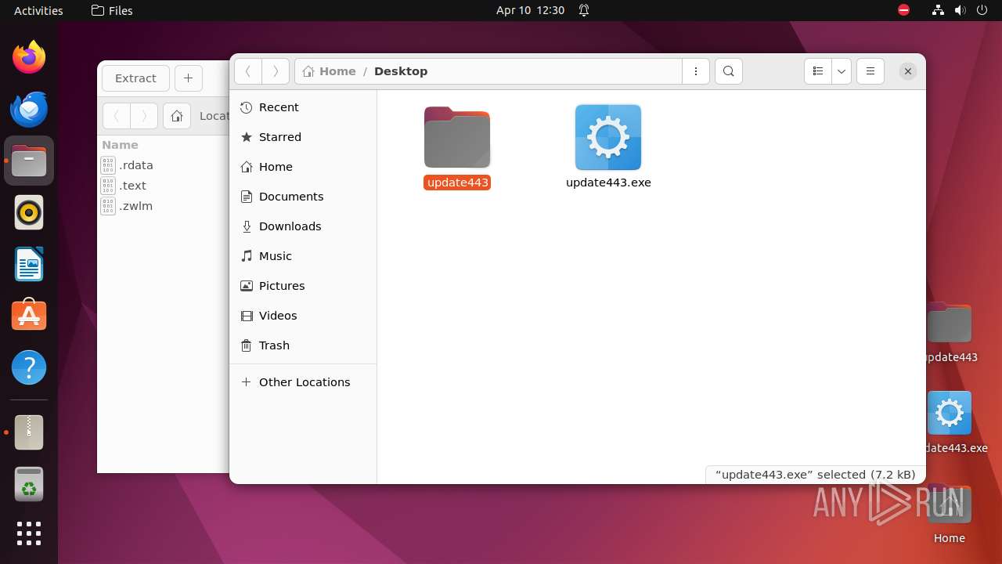This screenshot has width=1002, height=564.
Task: Click the add (+) button in Archive Manager
Action: point(188,78)
